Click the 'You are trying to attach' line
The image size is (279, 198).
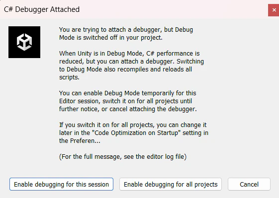pos(126,30)
